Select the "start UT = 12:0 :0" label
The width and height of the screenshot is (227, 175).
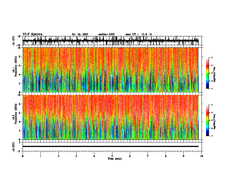point(138,34)
